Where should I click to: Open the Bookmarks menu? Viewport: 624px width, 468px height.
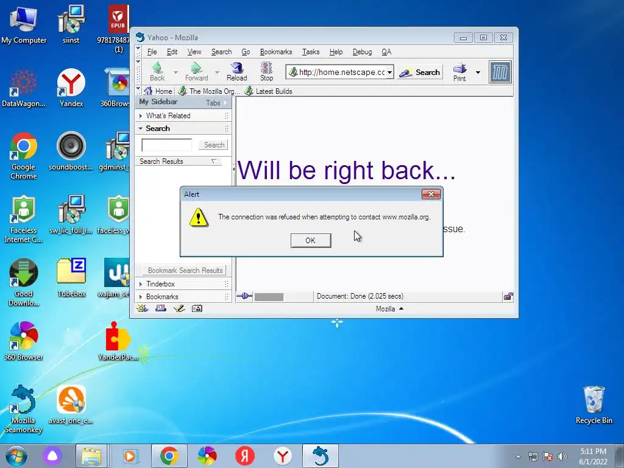(276, 52)
